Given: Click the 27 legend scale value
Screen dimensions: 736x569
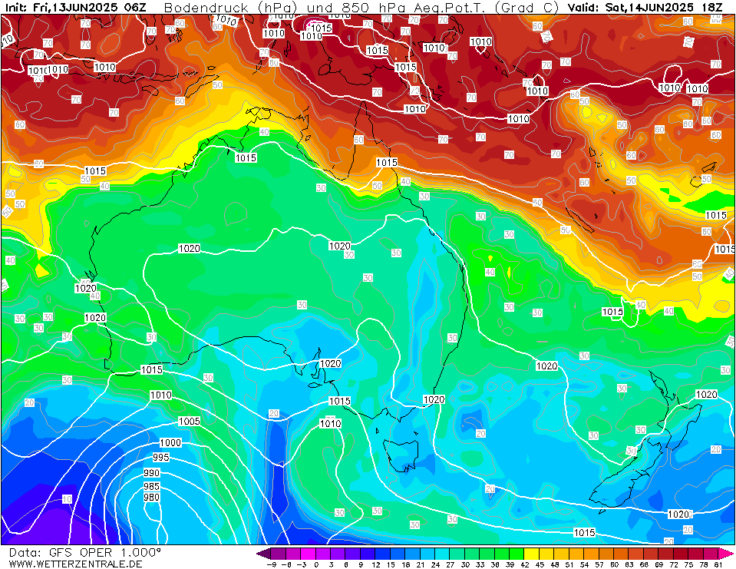Looking at the screenshot, I should tap(451, 564).
